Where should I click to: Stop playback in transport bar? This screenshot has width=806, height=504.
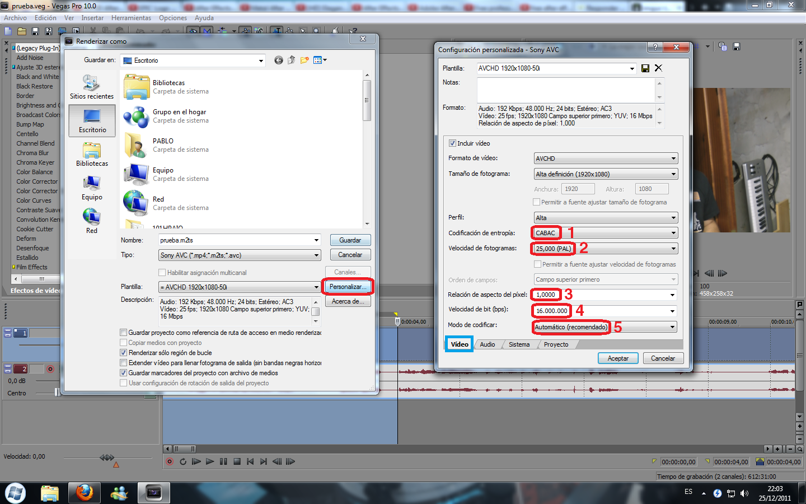[x=237, y=461]
